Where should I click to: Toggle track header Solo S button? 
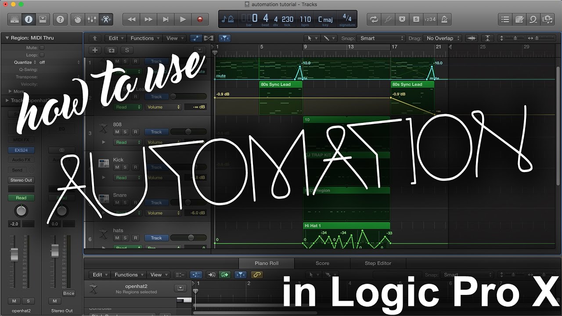click(x=127, y=50)
